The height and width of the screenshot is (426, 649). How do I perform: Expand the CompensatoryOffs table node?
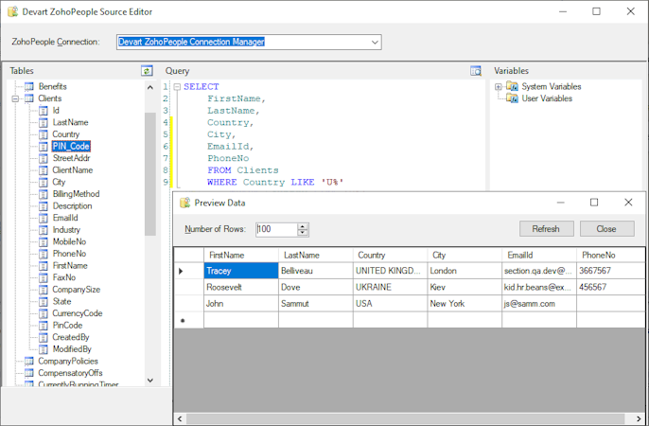pyautogui.click(x=15, y=373)
